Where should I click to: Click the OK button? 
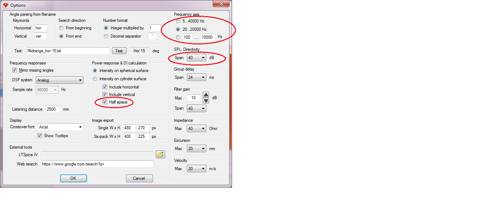click(73, 178)
